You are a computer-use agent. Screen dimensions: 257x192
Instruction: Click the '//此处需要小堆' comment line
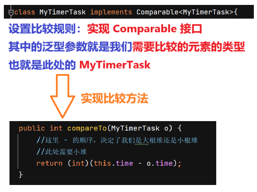62,152
